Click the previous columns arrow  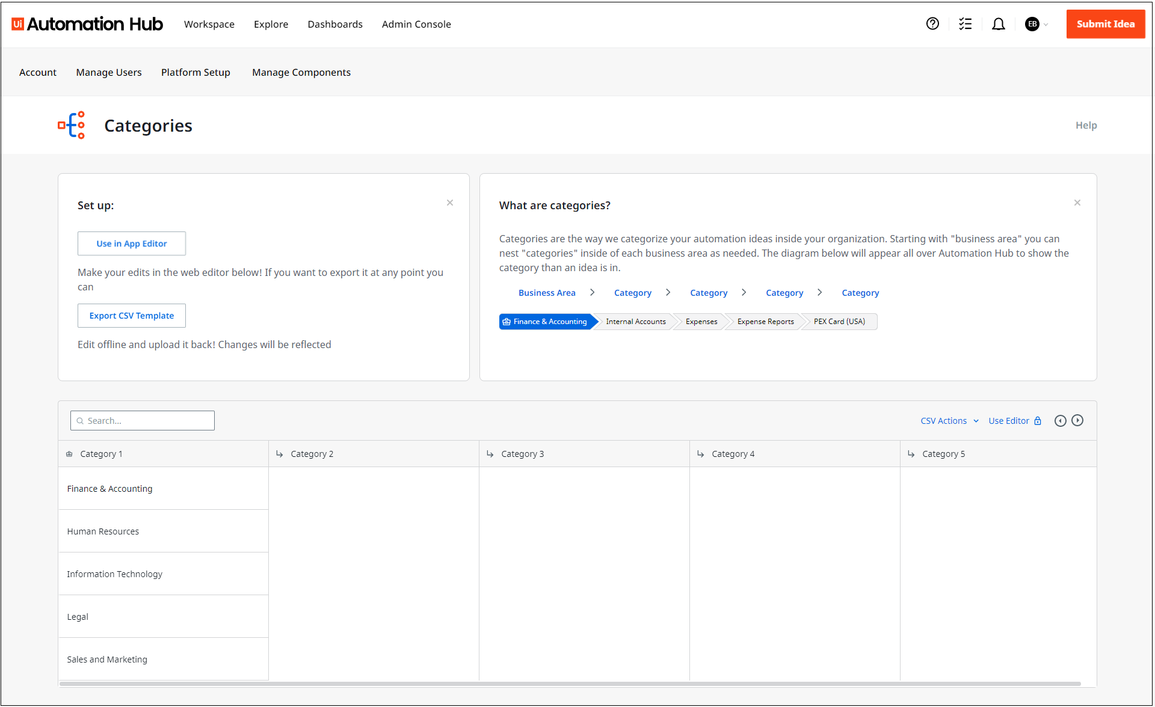(x=1061, y=421)
